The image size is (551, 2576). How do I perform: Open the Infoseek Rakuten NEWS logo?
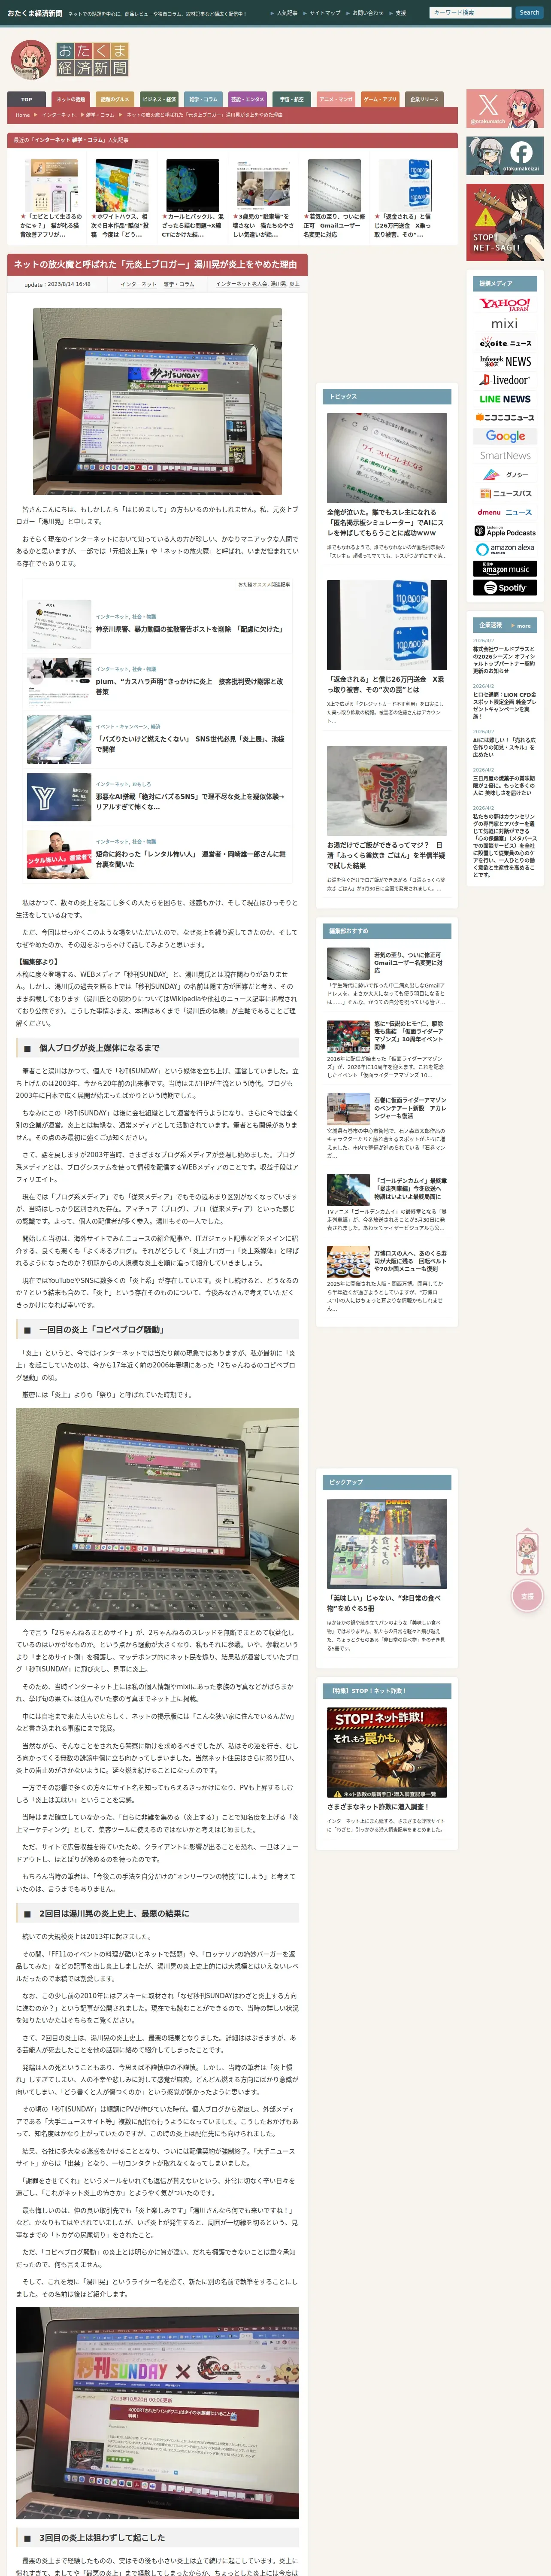[505, 361]
